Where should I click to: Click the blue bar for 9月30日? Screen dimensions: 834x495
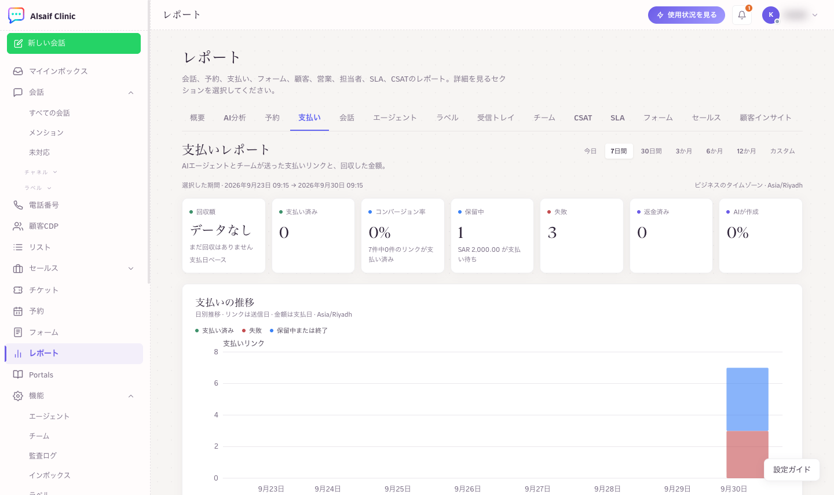click(747, 399)
